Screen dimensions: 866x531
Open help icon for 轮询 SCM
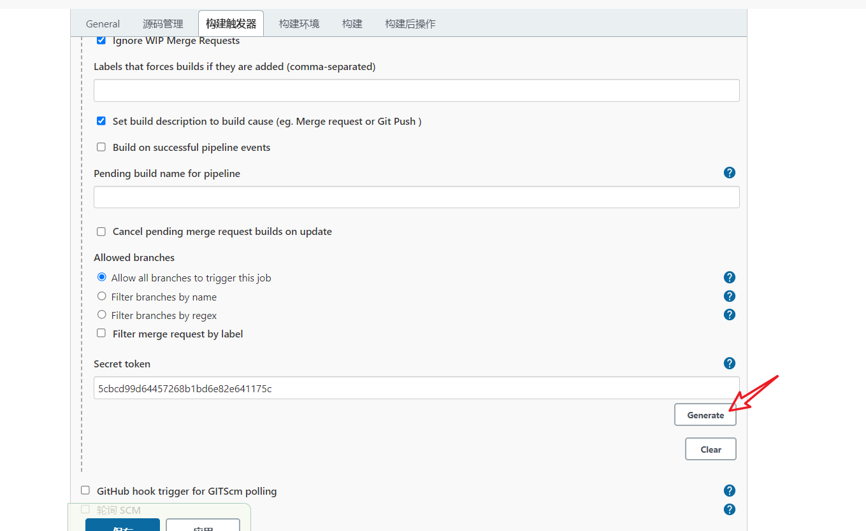click(x=730, y=509)
